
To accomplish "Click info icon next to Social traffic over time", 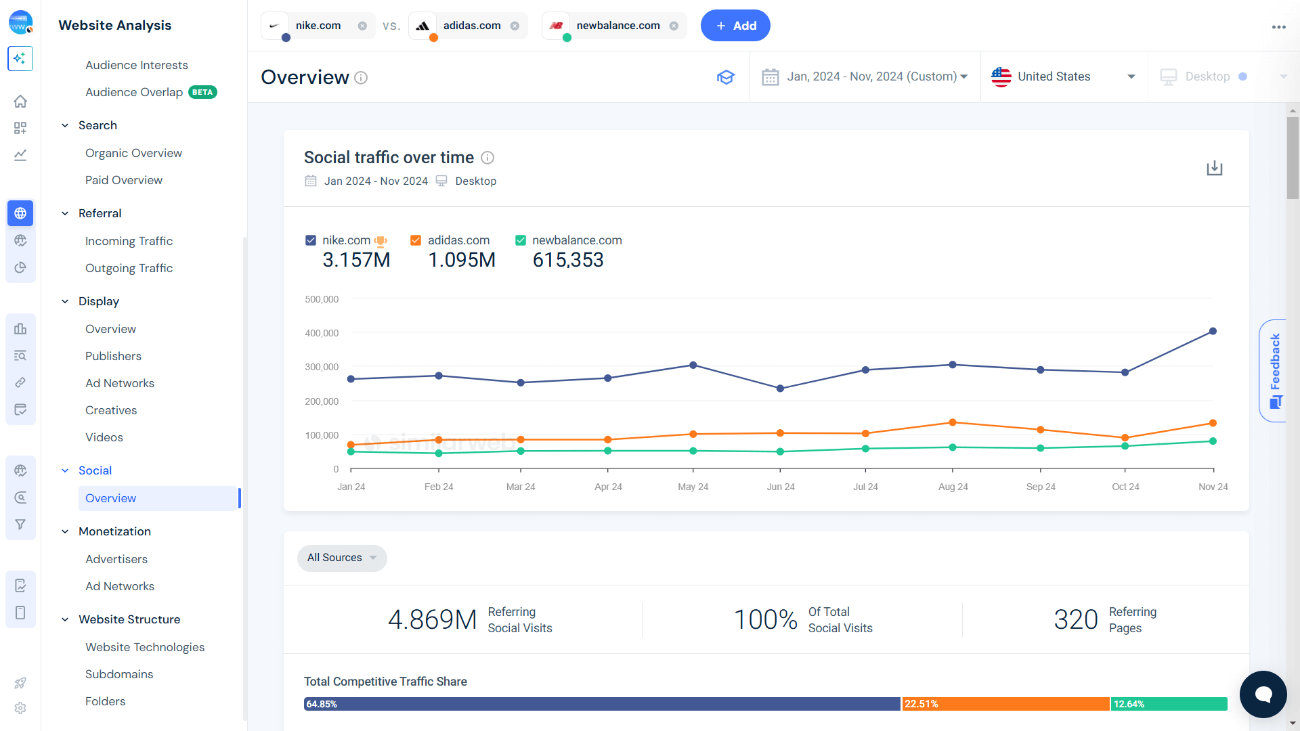I will (487, 158).
